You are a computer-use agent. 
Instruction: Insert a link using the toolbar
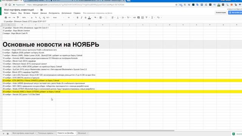(135, 18)
